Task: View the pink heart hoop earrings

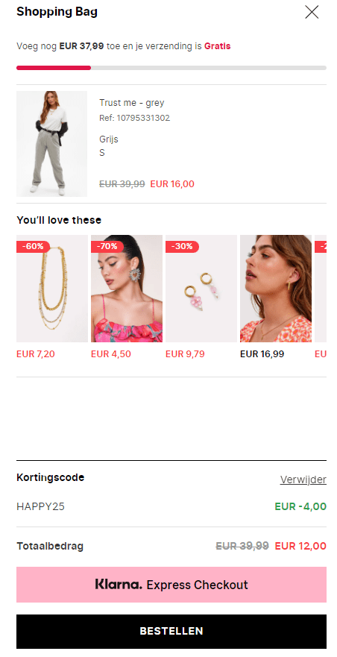Action: [x=201, y=289]
